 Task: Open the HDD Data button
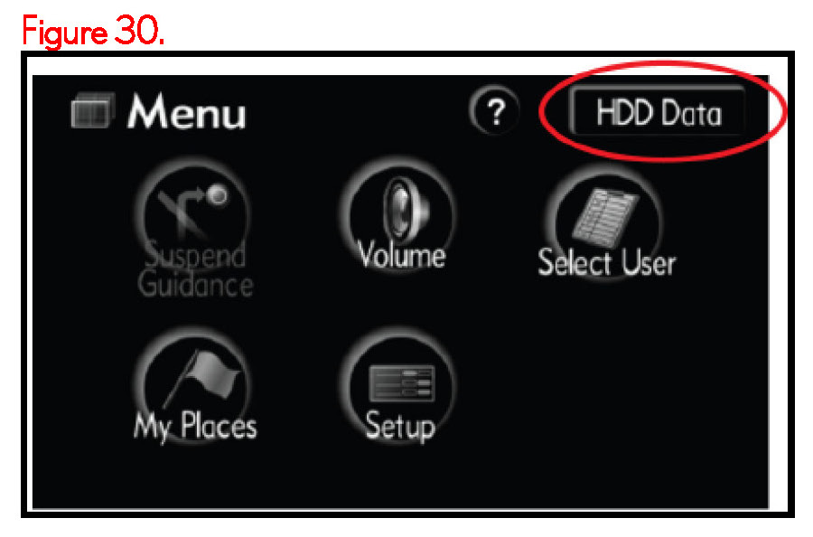658,111
